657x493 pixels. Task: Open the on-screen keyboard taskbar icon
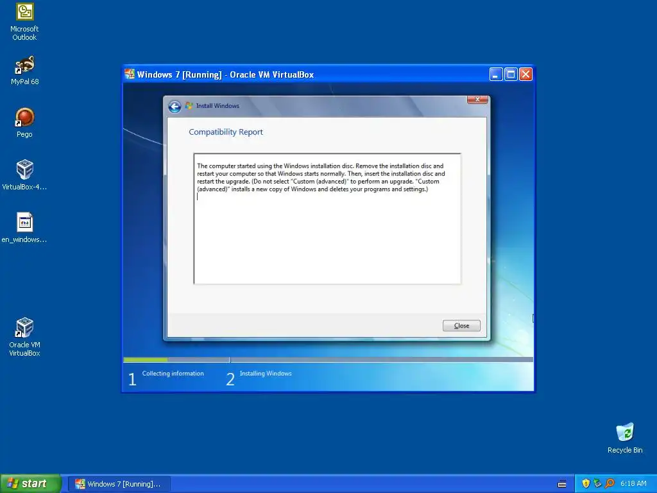pos(562,484)
